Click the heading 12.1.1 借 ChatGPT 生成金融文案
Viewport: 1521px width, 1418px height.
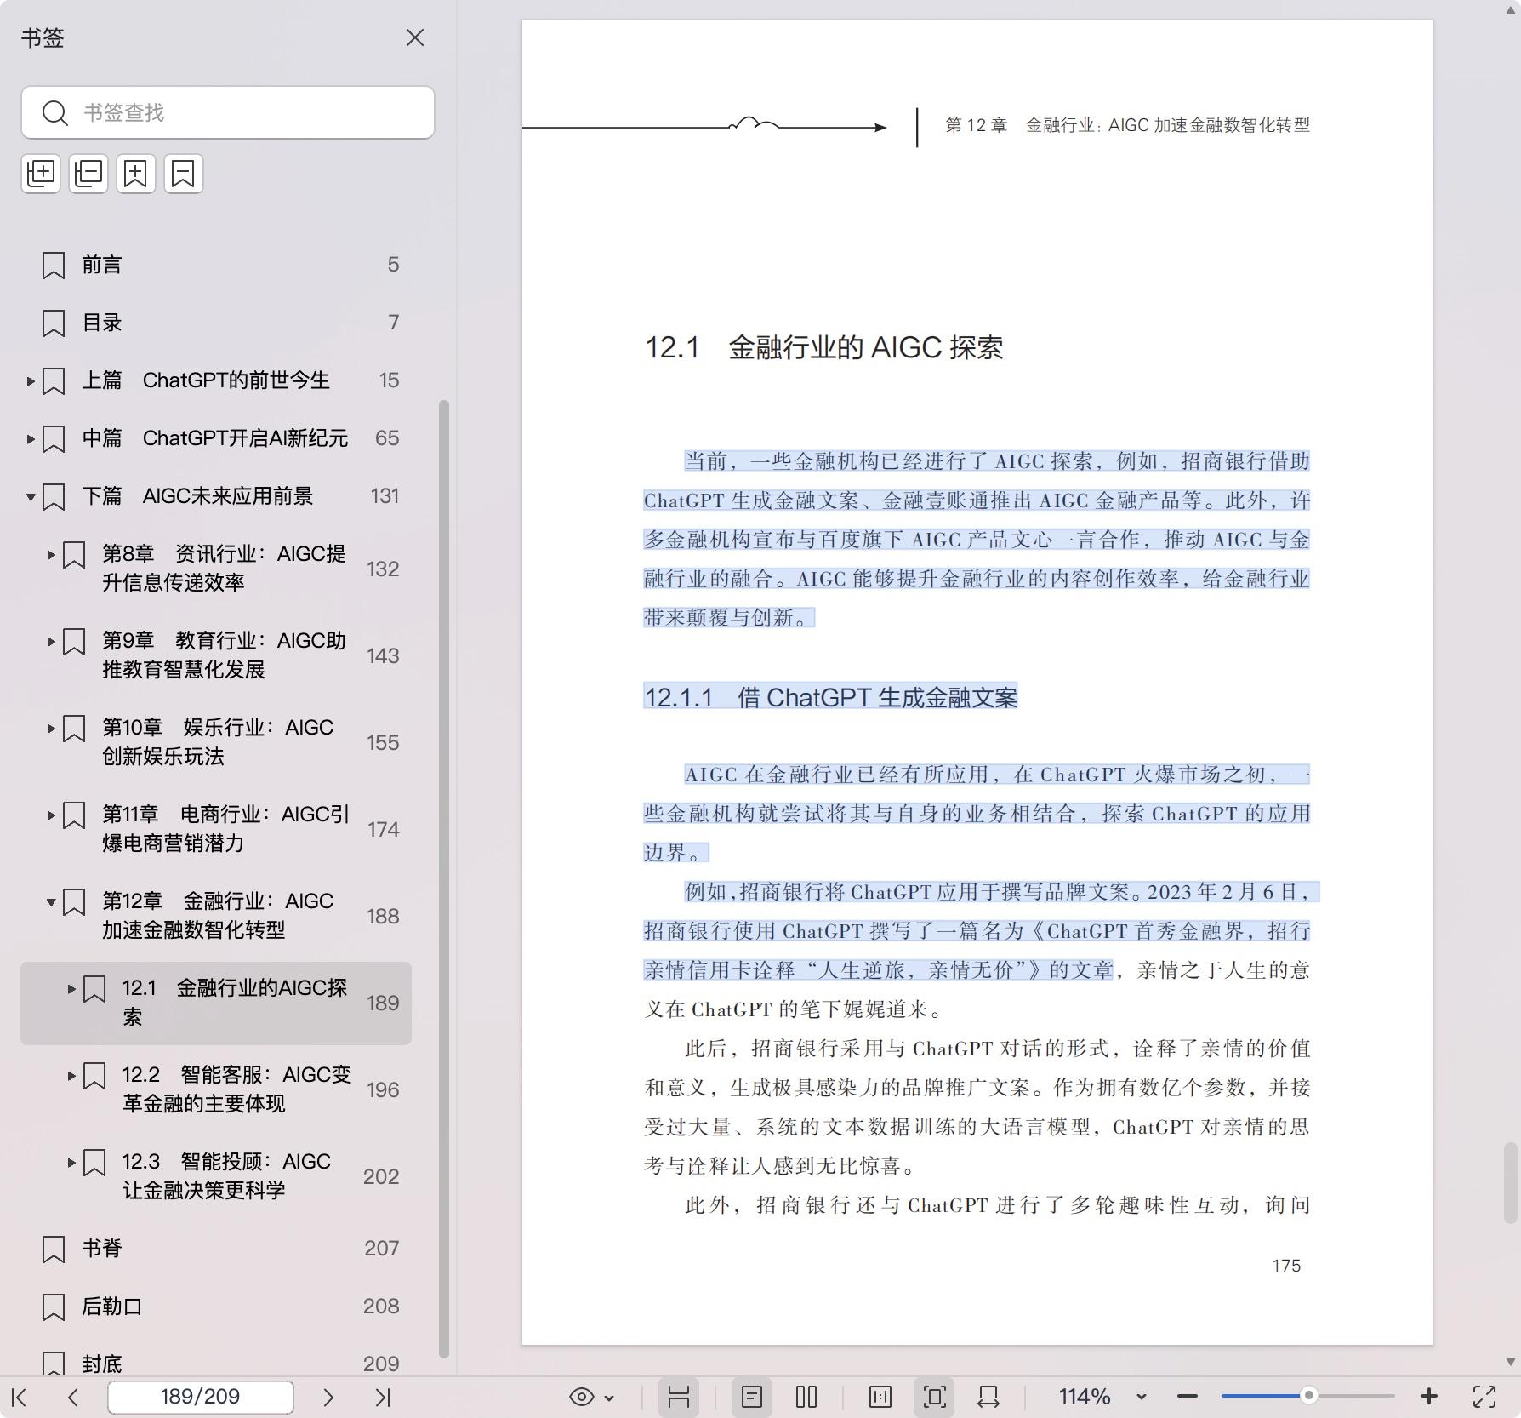click(x=830, y=698)
